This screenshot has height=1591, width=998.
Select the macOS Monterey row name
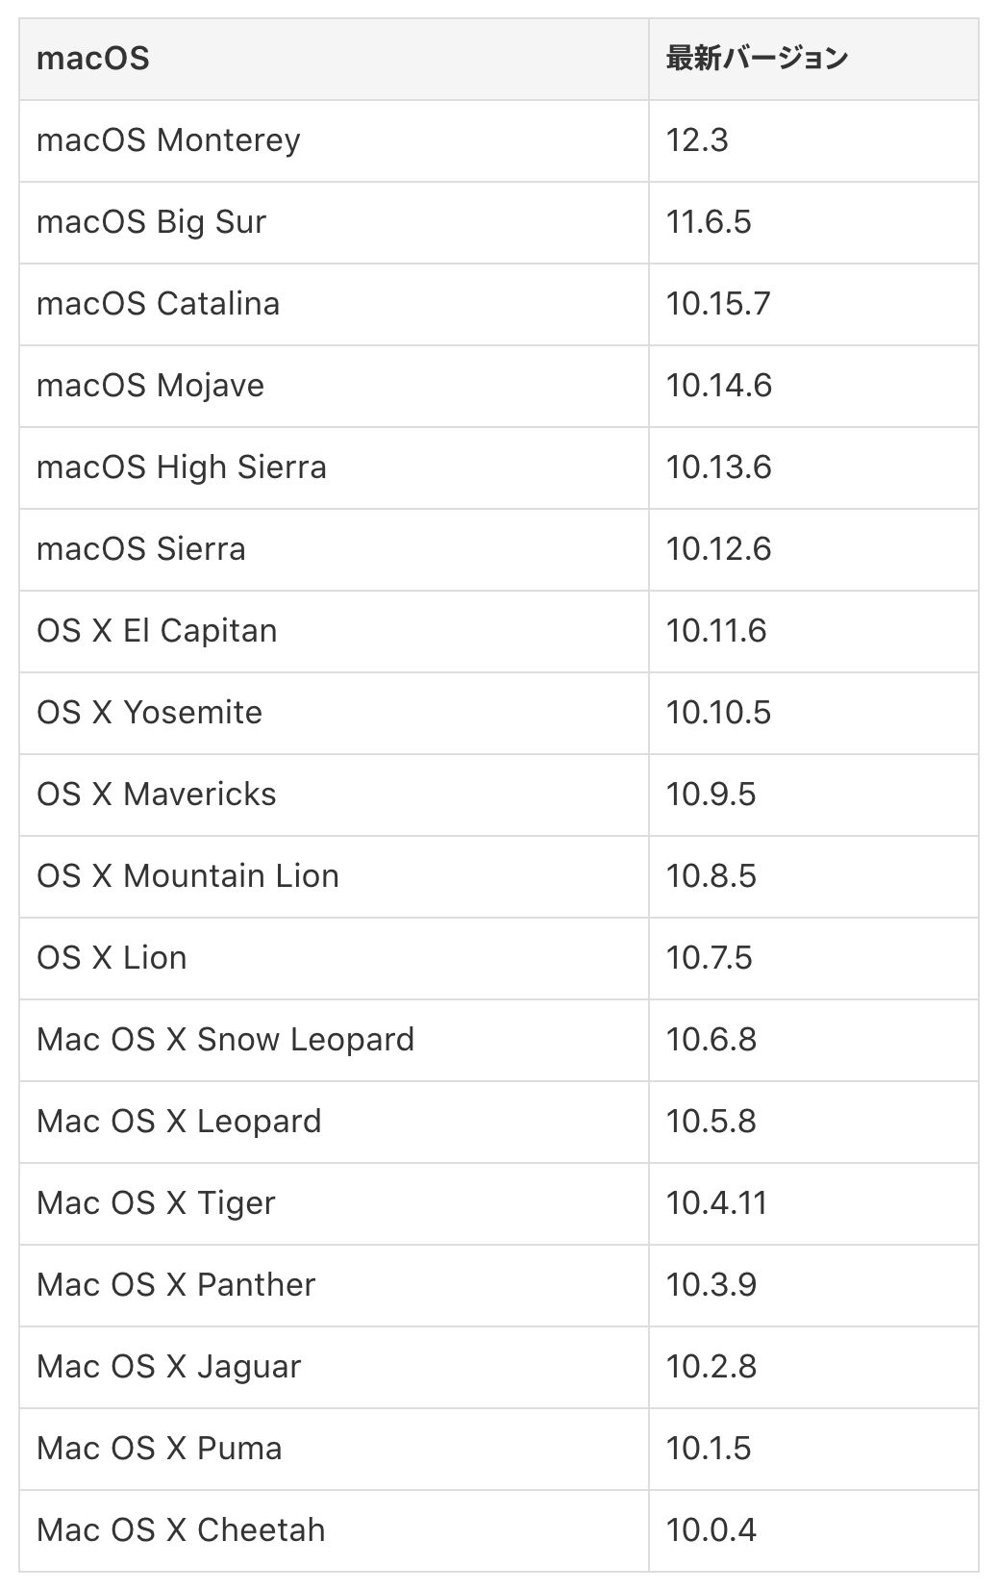point(168,140)
